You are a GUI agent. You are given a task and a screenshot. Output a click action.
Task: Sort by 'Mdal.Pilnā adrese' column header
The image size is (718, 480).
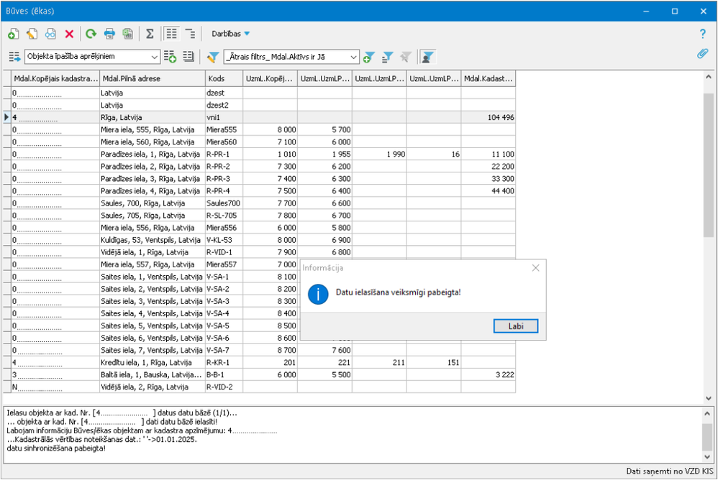(x=152, y=78)
